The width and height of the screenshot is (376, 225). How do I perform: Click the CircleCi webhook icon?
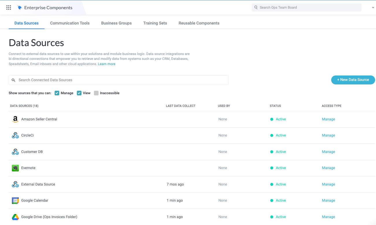point(15,135)
